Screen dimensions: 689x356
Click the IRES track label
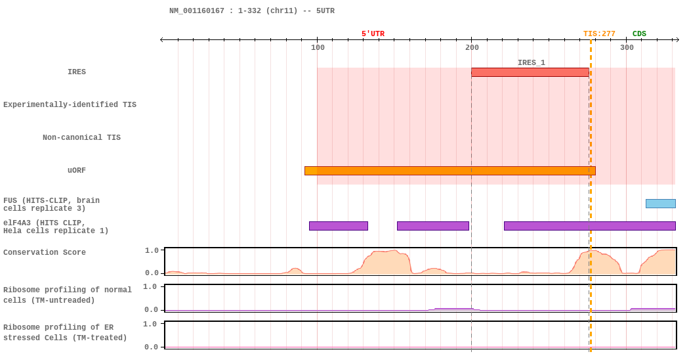point(77,72)
